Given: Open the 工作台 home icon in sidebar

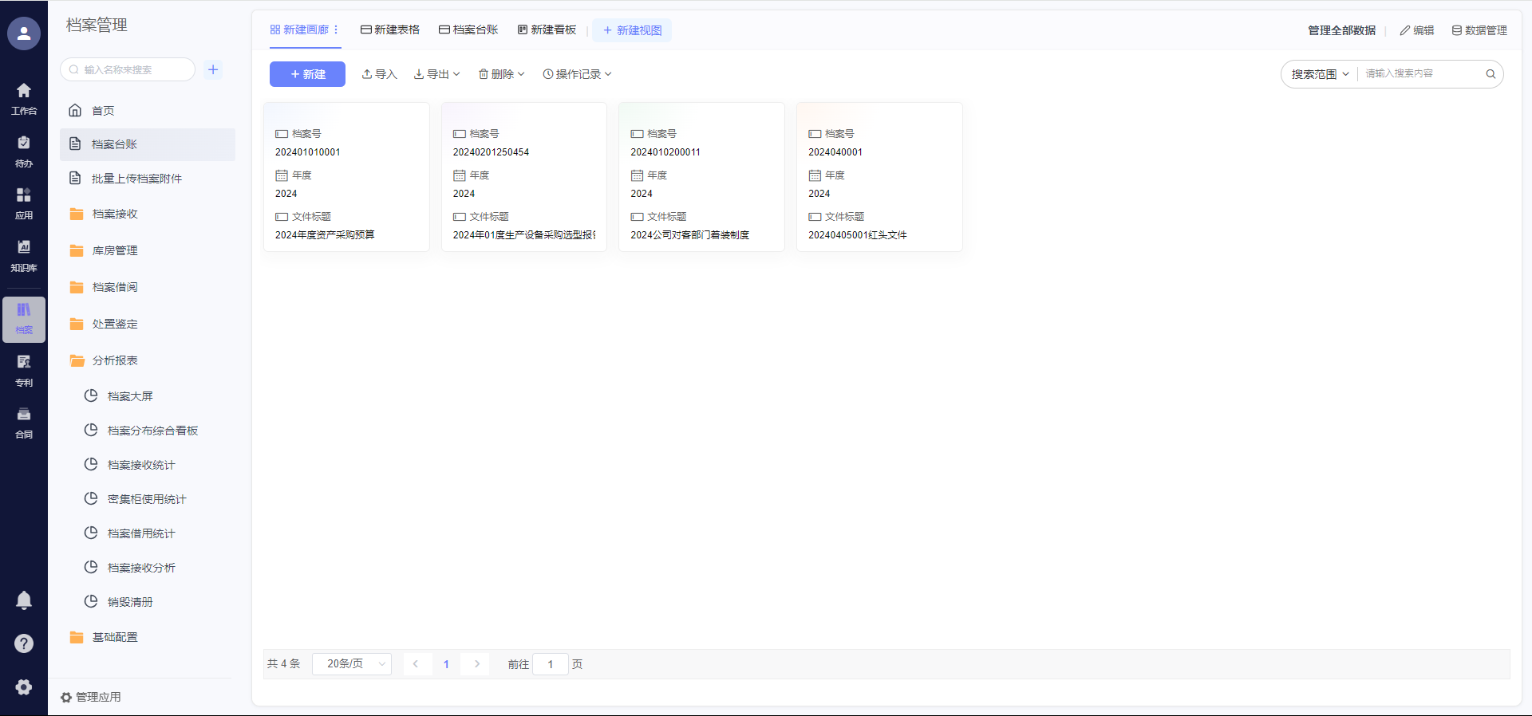Looking at the screenshot, I should click(x=24, y=98).
